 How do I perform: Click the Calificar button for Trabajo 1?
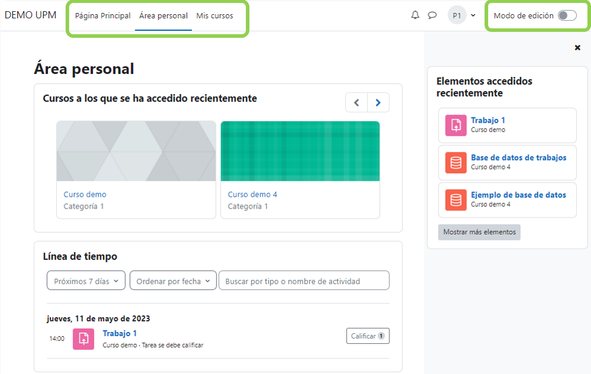coord(368,336)
